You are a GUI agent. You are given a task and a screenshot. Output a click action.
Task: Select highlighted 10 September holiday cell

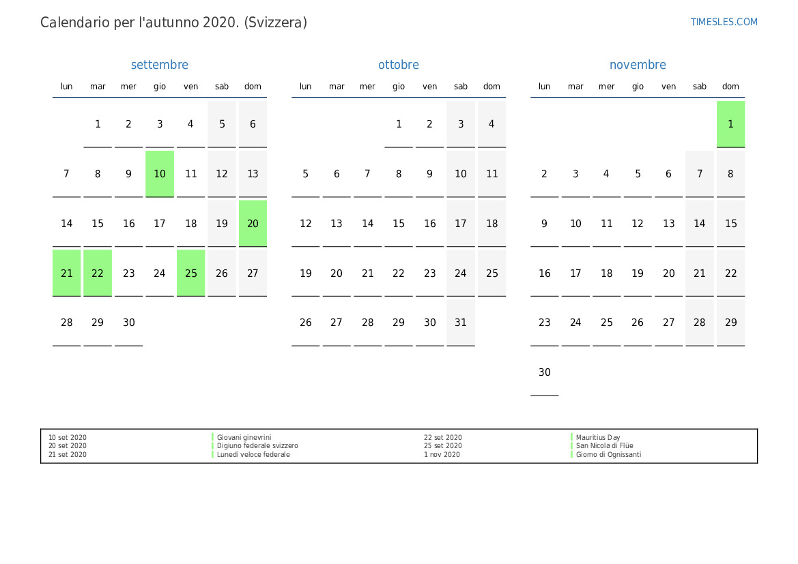[160, 174]
